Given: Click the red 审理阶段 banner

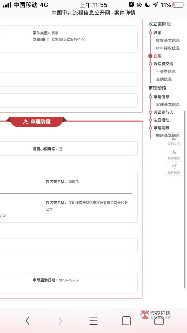Looking at the screenshot, I should pyautogui.click(x=37, y=122).
